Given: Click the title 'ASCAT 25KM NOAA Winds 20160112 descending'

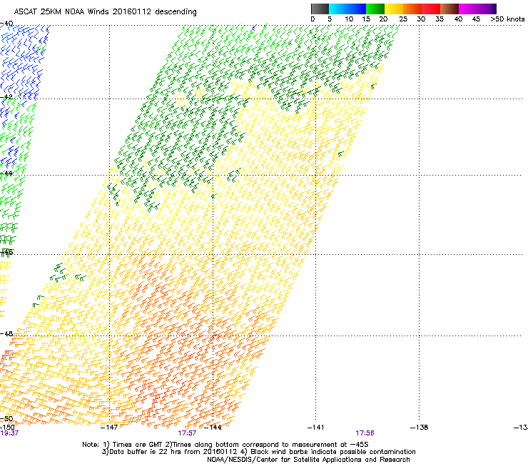Looking at the screenshot, I should [105, 11].
